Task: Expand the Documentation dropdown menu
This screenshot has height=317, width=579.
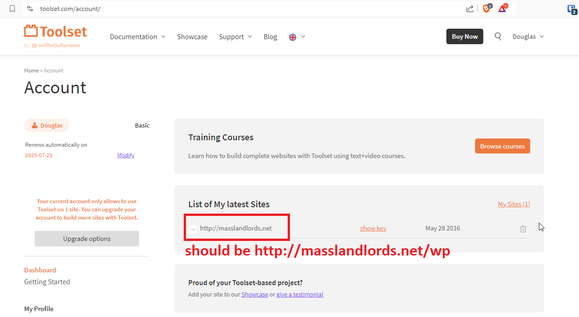Action: [x=137, y=37]
